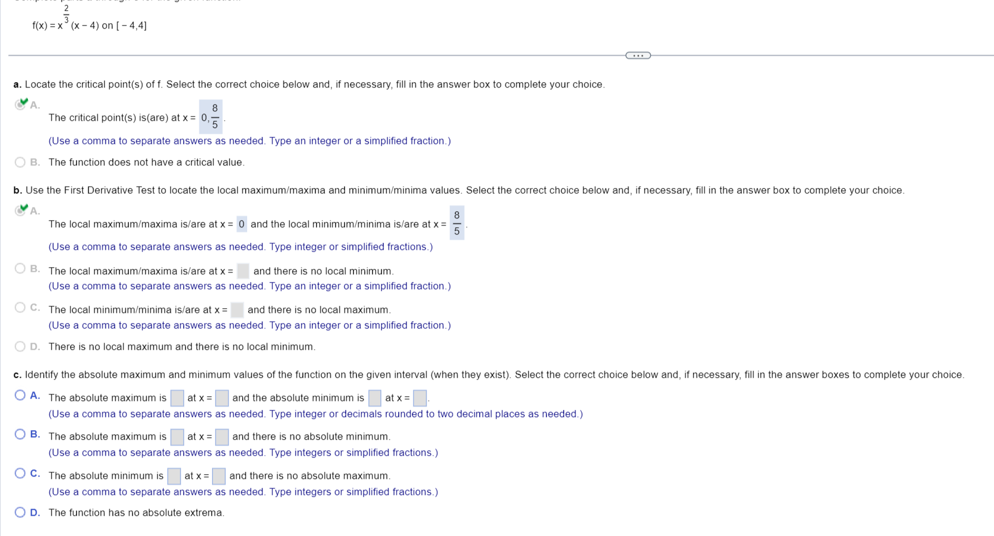
Task: Select part c choice C, no absolute maximum
Action: [x=20, y=474]
